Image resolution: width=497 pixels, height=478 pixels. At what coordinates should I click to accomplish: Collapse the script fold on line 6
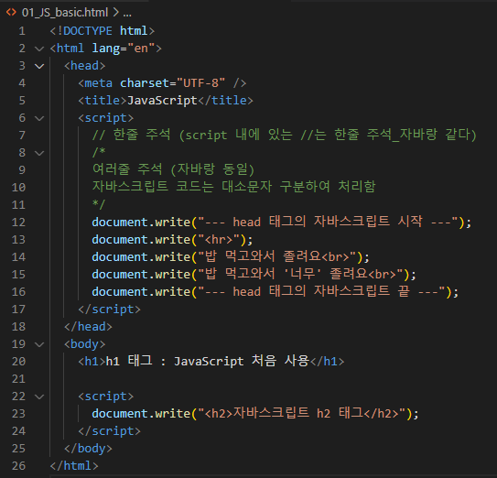click(39, 118)
